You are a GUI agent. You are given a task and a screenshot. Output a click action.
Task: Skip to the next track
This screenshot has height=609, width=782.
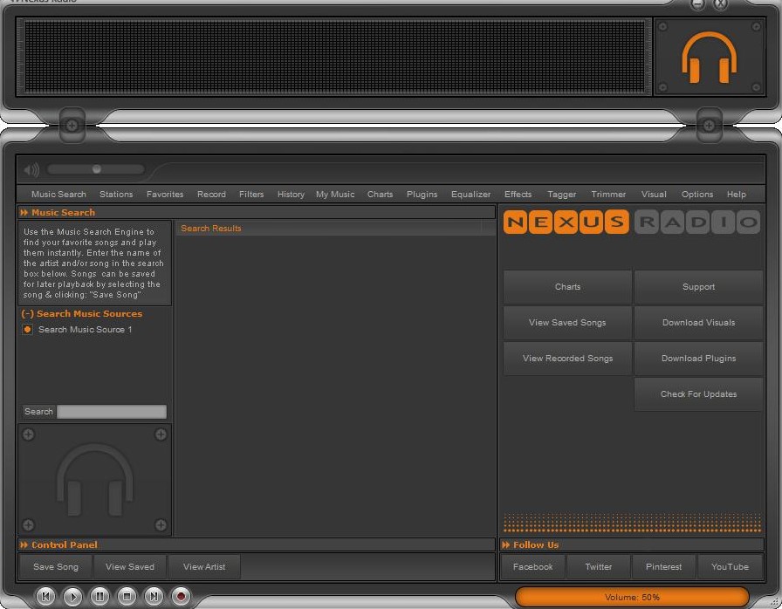(154, 597)
